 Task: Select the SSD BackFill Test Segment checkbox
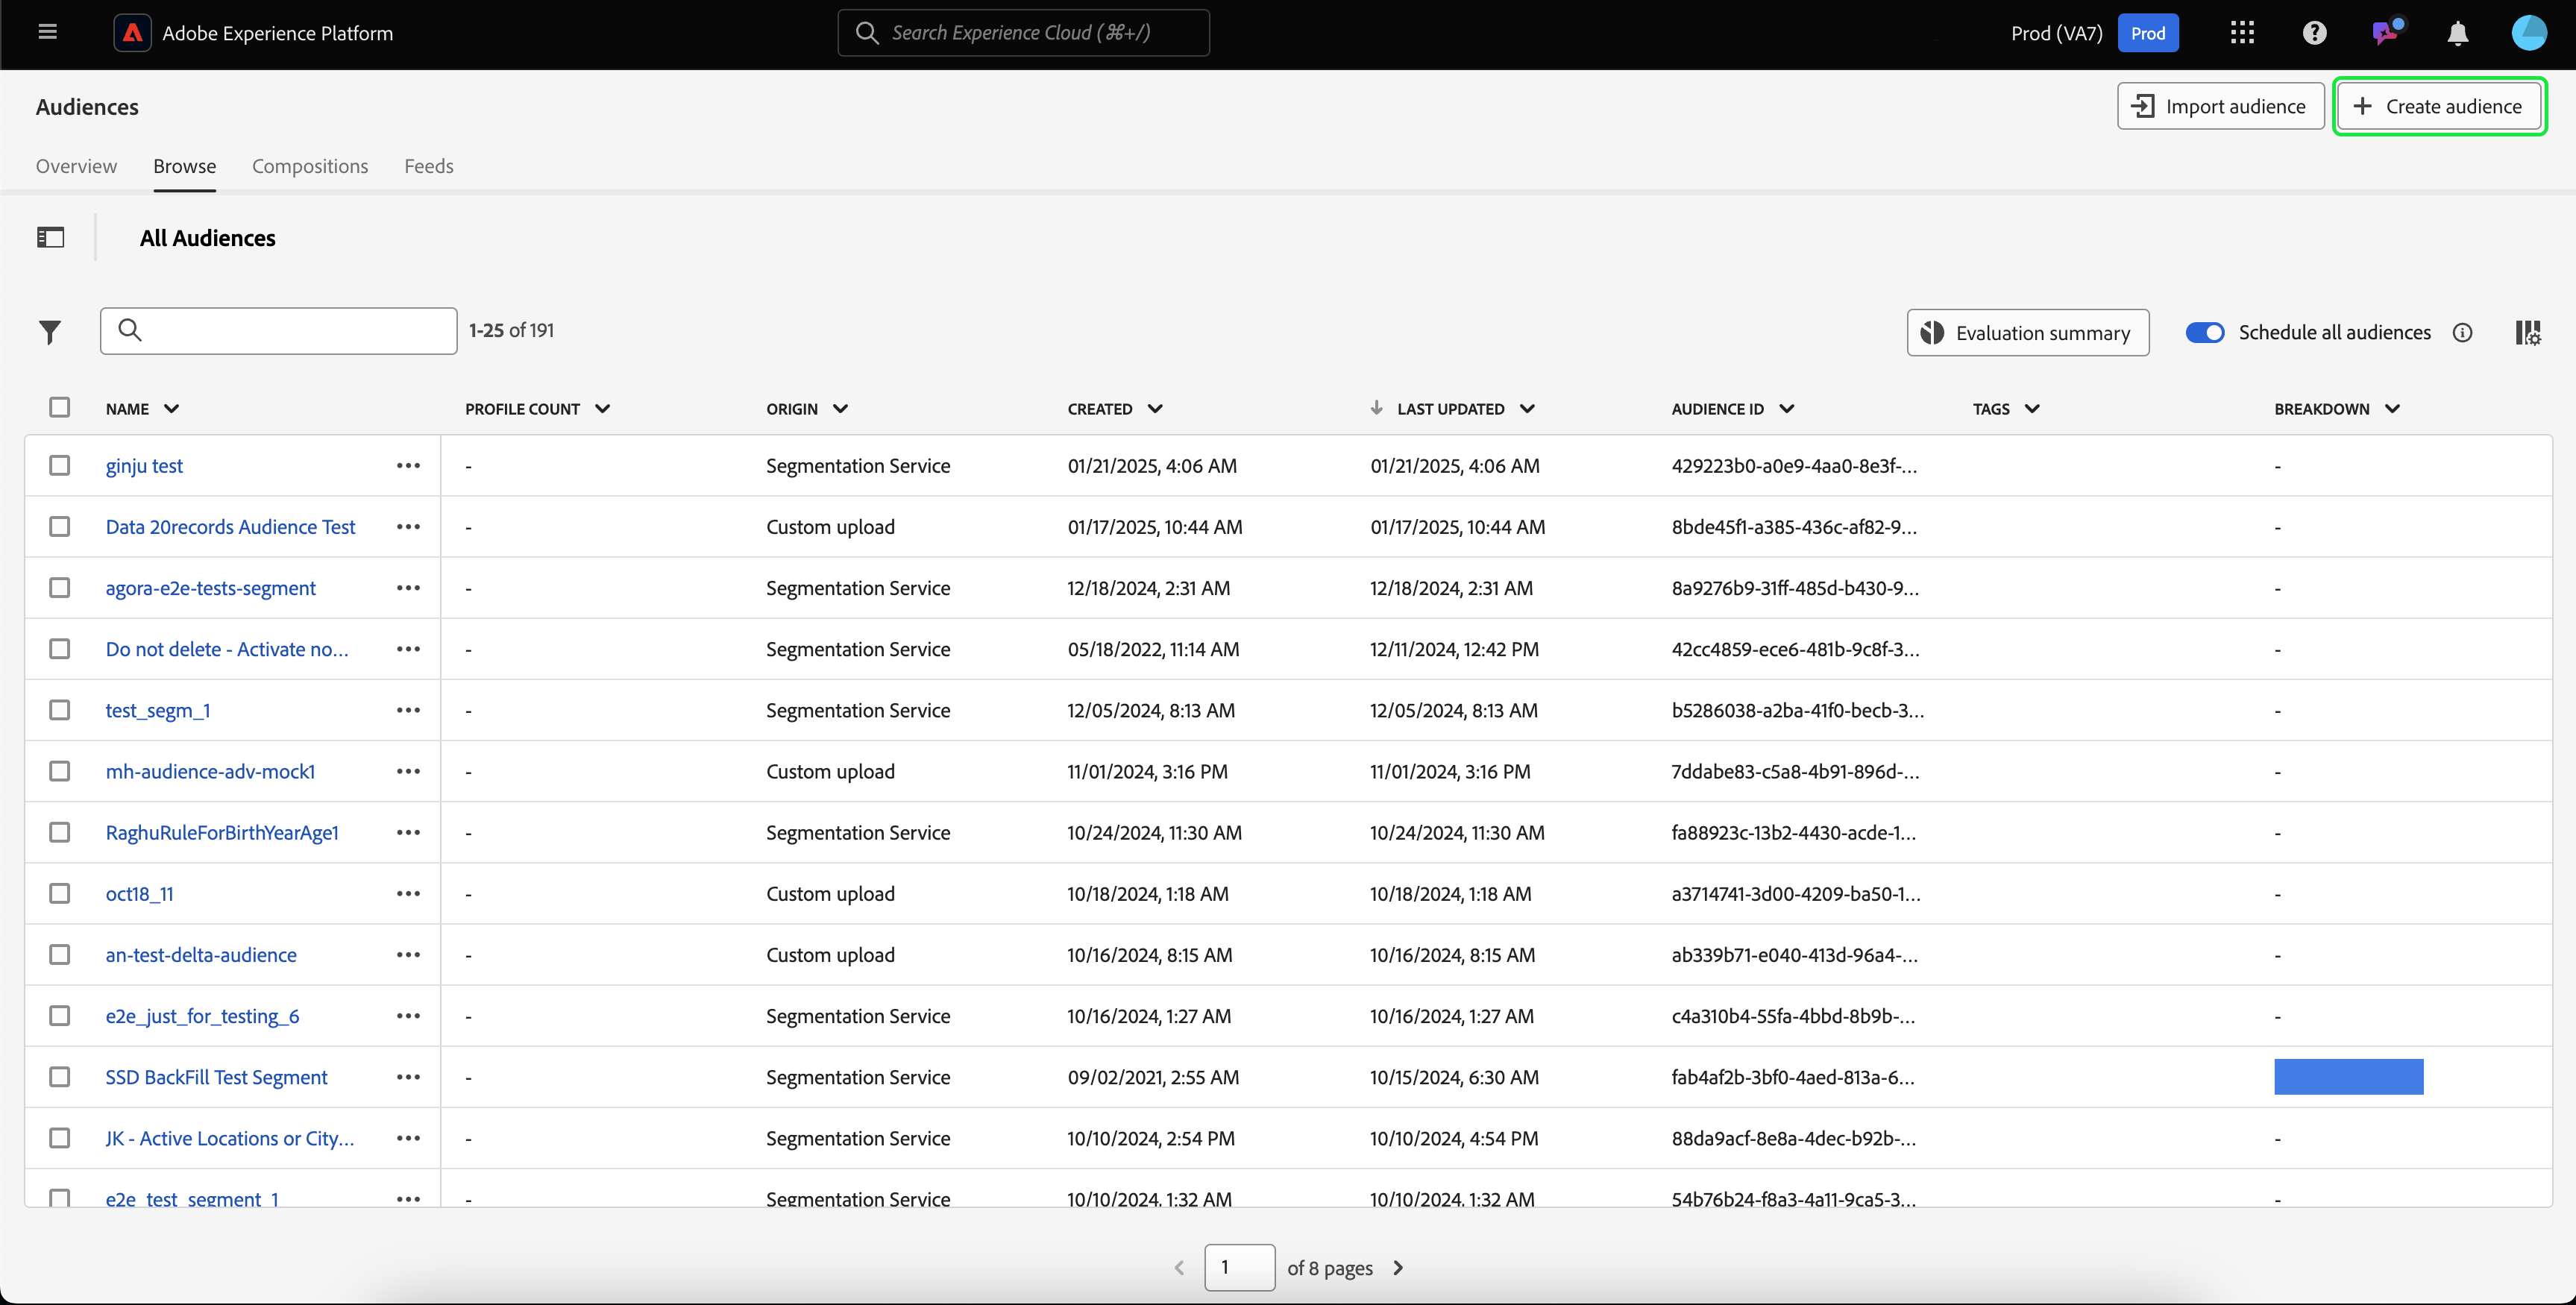[x=60, y=1077]
